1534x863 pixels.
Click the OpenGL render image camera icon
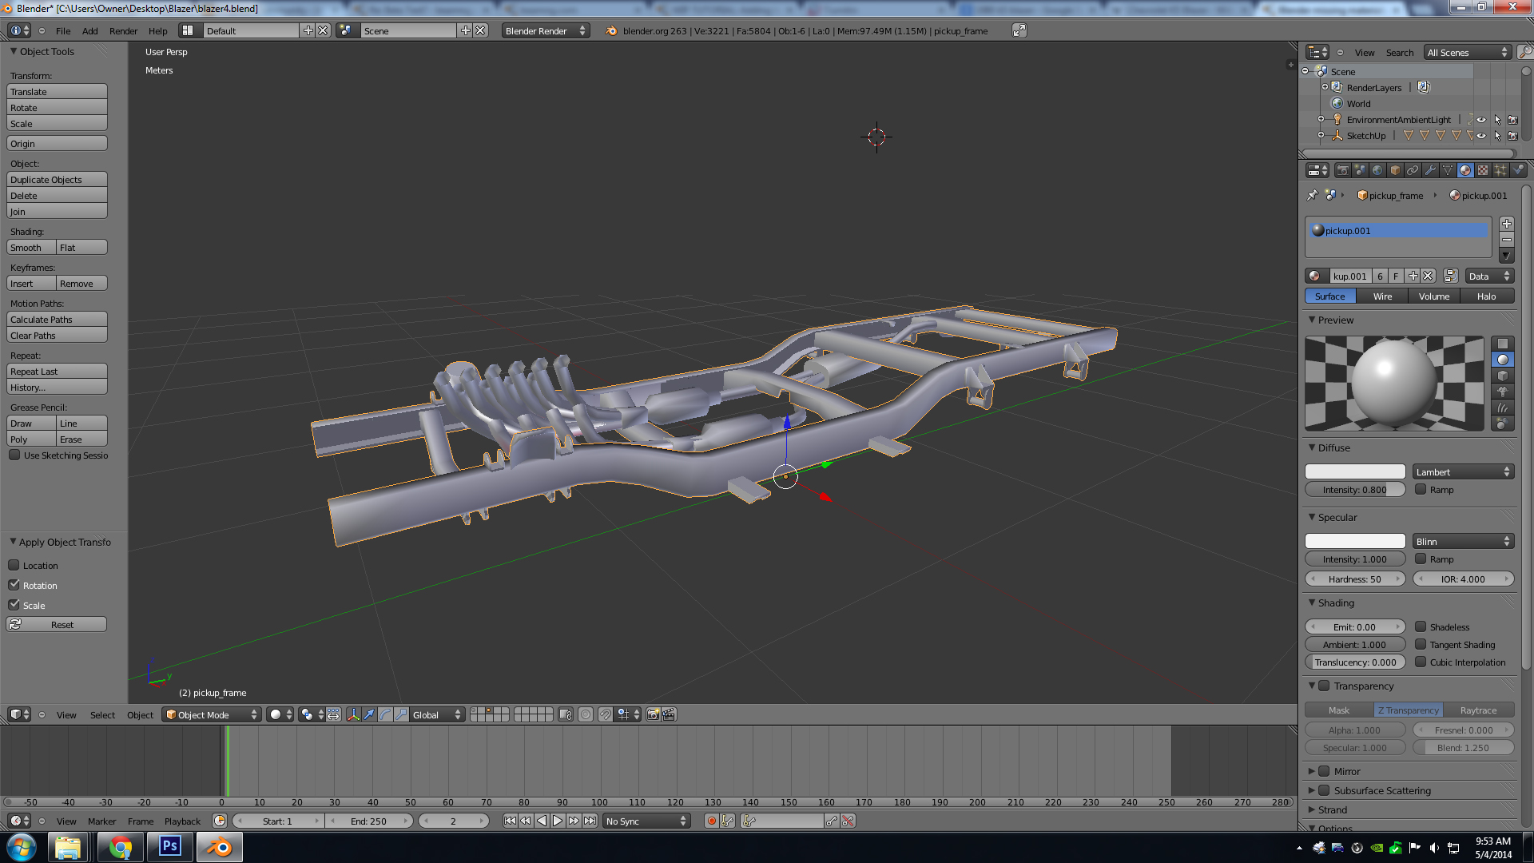653,714
